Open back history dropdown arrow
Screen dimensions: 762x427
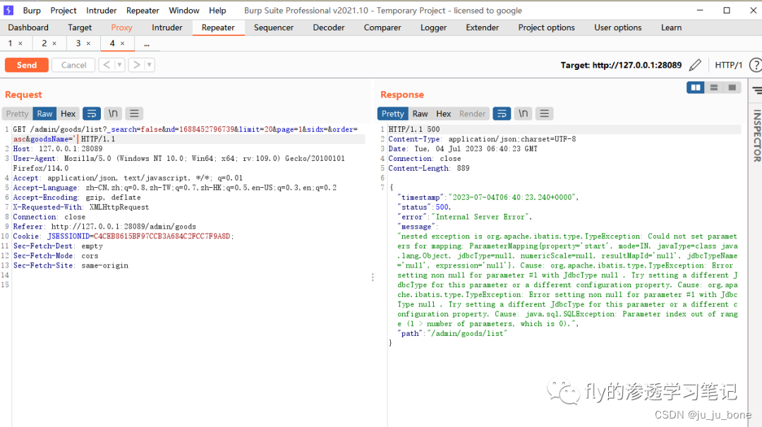click(x=119, y=65)
